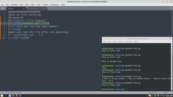Viewport: 173px width, 97px height.
Task: Close the terminal window
Action: [170, 38]
